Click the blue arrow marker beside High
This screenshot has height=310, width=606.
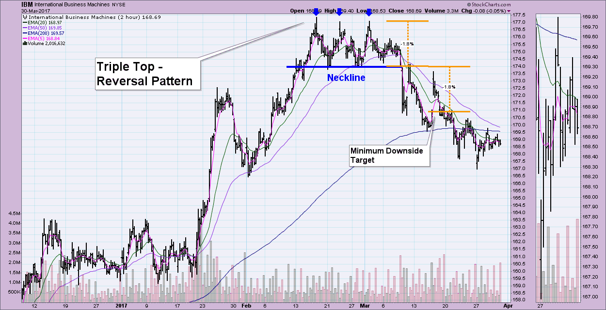click(x=339, y=12)
